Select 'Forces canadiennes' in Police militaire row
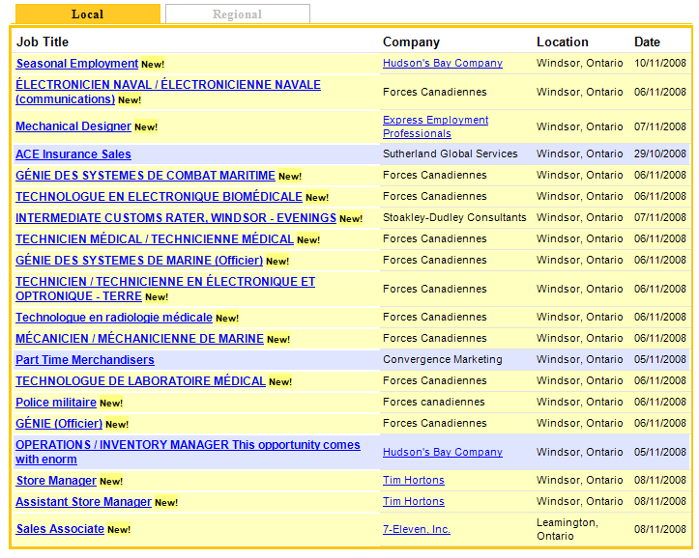 pos(434,403)
